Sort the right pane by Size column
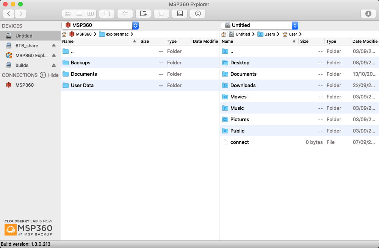Screen dimensions: 379x248 [312, 41]
